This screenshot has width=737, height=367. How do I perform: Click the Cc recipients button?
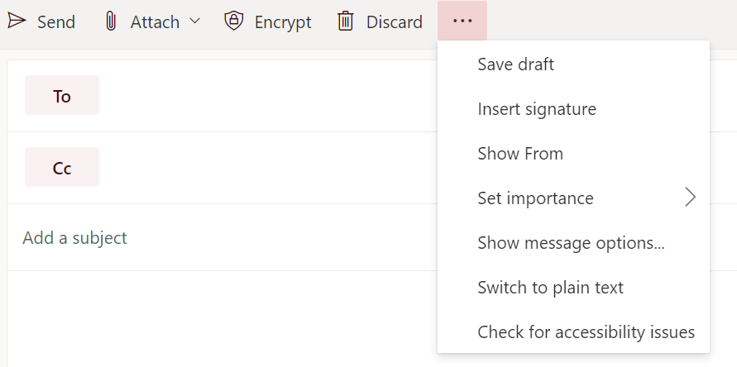pos(62,167)
